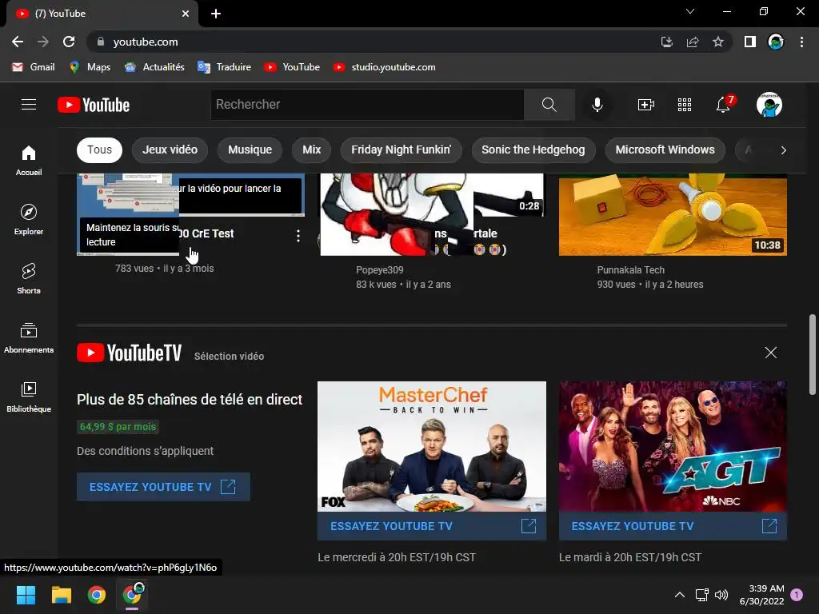
Task: Open the Create video camera icon
Action: pyautogui.click(x=646, y=105)
